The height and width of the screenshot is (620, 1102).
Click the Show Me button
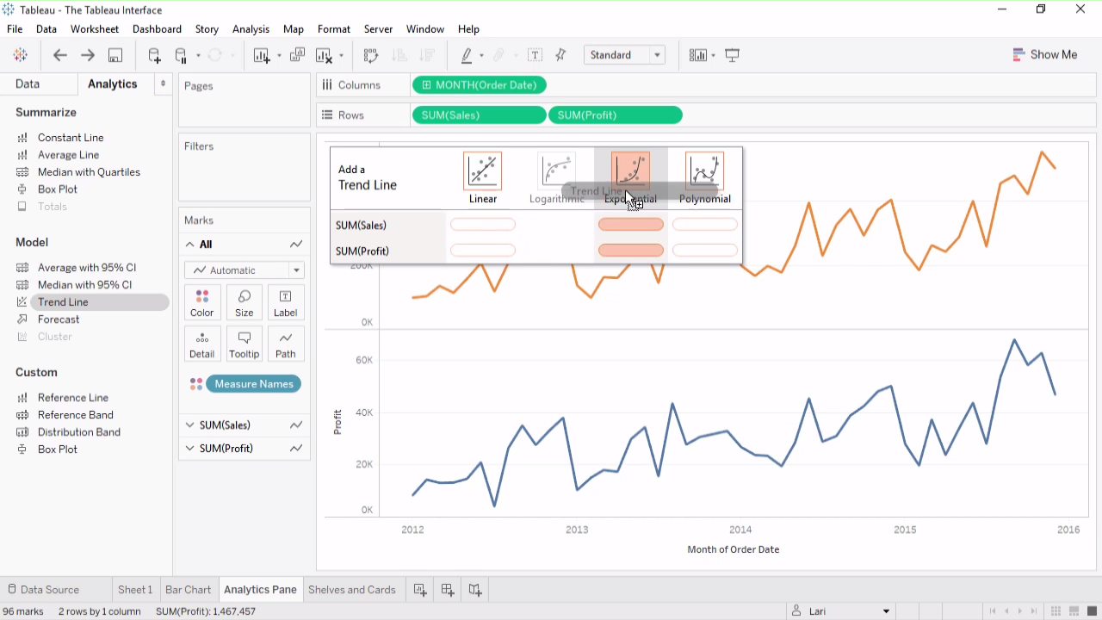pos(1045,54)
